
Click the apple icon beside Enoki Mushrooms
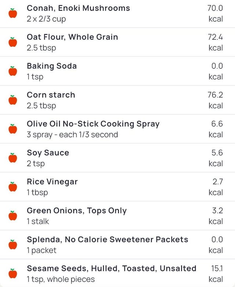click(x=13, y=14)
